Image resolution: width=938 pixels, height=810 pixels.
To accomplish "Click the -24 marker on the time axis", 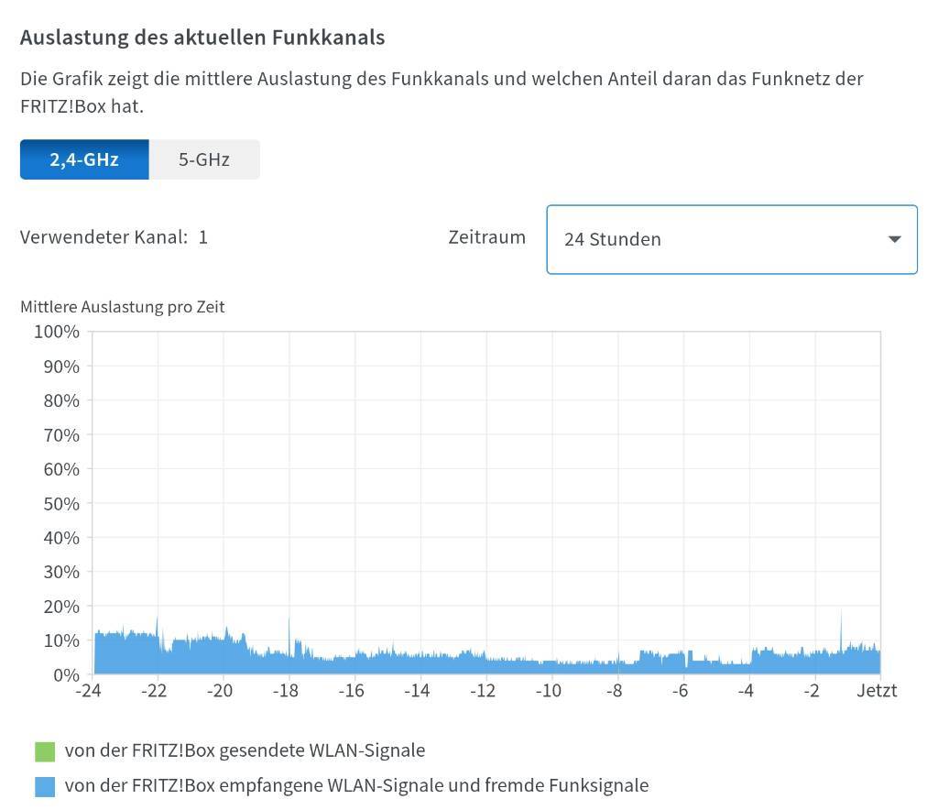I will (x=88, y=691).
